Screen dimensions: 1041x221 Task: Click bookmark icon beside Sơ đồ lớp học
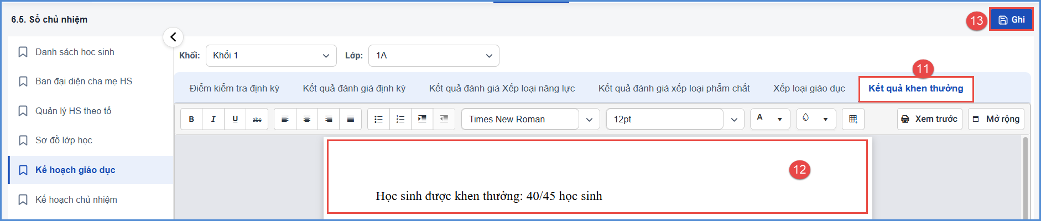click(23, 141)
